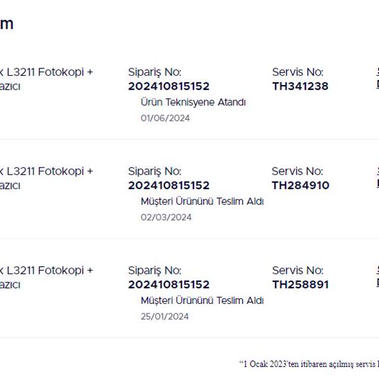
Task: Open the underlined link beside TH284910
Action: [378, 183]
